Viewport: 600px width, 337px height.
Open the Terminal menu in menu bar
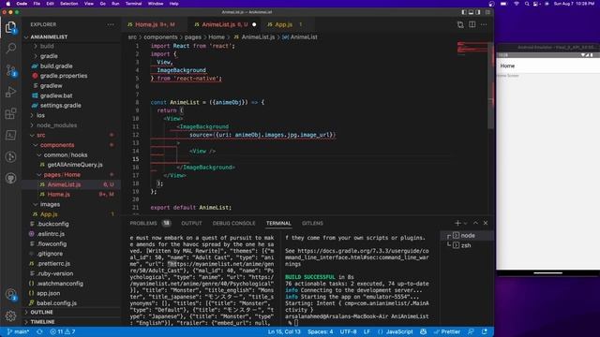point(133,4)
